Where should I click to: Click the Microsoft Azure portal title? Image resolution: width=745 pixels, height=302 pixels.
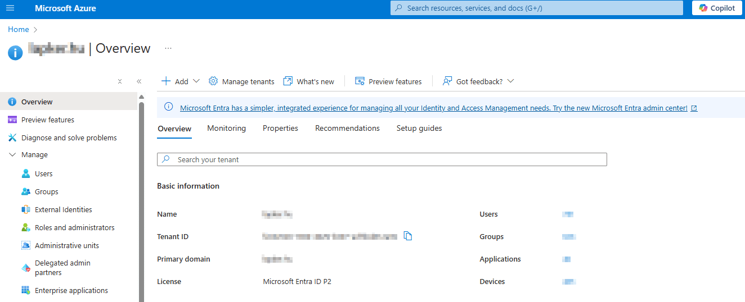(65, 8)
